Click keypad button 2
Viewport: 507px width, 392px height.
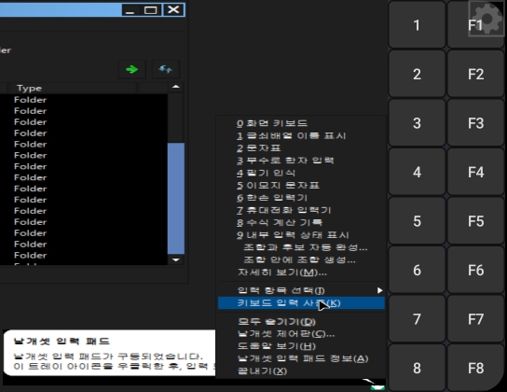(x=417, y=74)
